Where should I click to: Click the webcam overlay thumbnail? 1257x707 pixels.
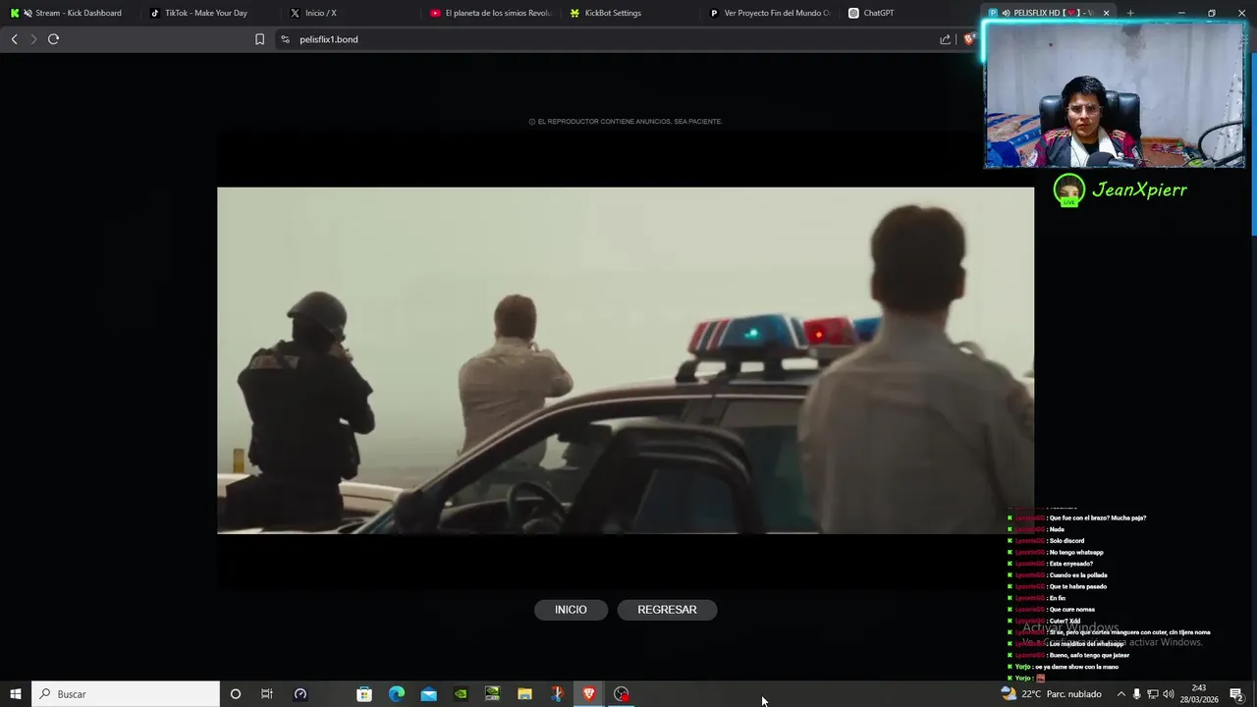tap(1115, 95)
